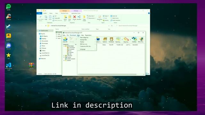Open Steam desktop shortcut
This screenshot has width=205, height=115.
tap(9, 27)
